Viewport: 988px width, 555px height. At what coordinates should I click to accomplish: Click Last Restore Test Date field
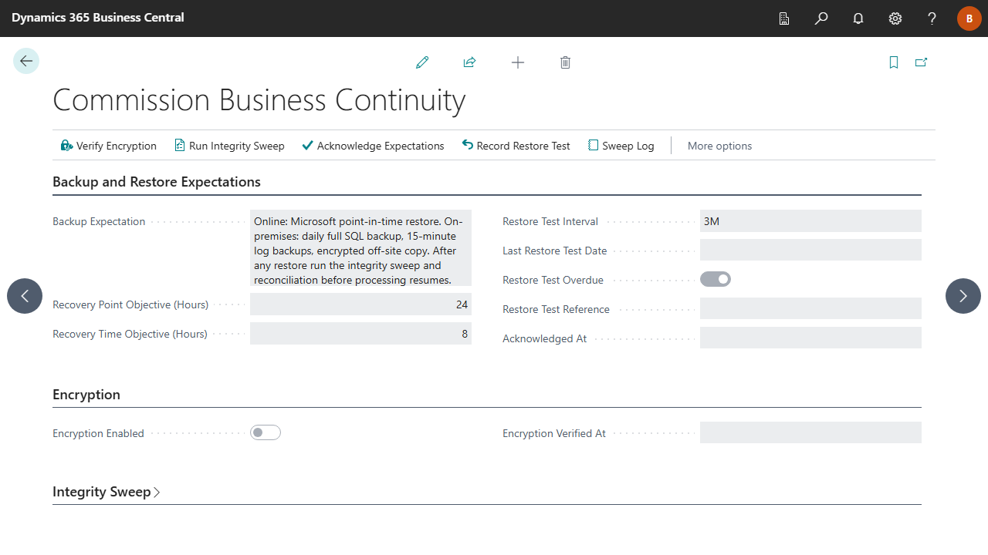810,251
